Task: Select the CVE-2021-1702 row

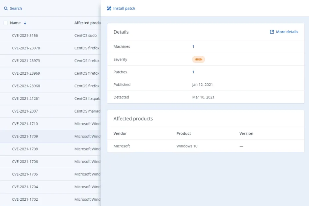Action: (25, 199)
